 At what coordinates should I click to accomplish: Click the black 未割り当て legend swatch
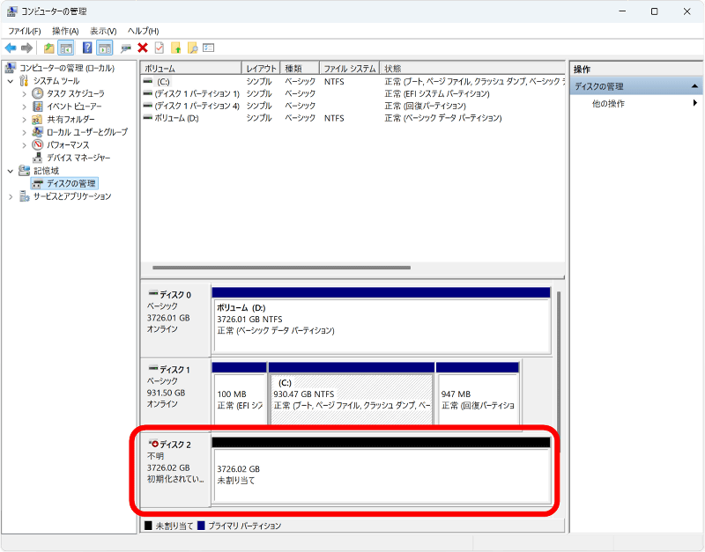tap(148, 526)
